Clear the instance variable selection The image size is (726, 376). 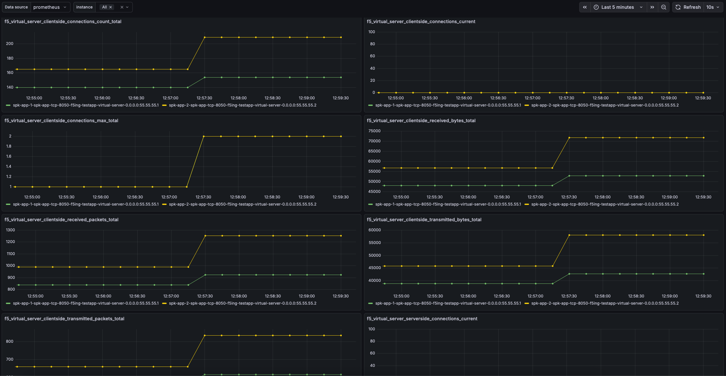pos(122,7)
